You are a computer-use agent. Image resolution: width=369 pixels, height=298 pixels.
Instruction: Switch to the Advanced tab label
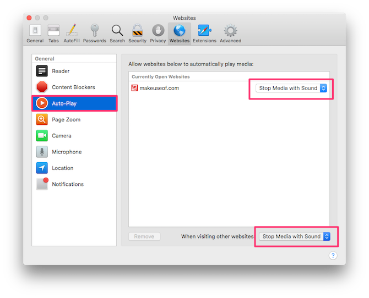tap(231, 41)
